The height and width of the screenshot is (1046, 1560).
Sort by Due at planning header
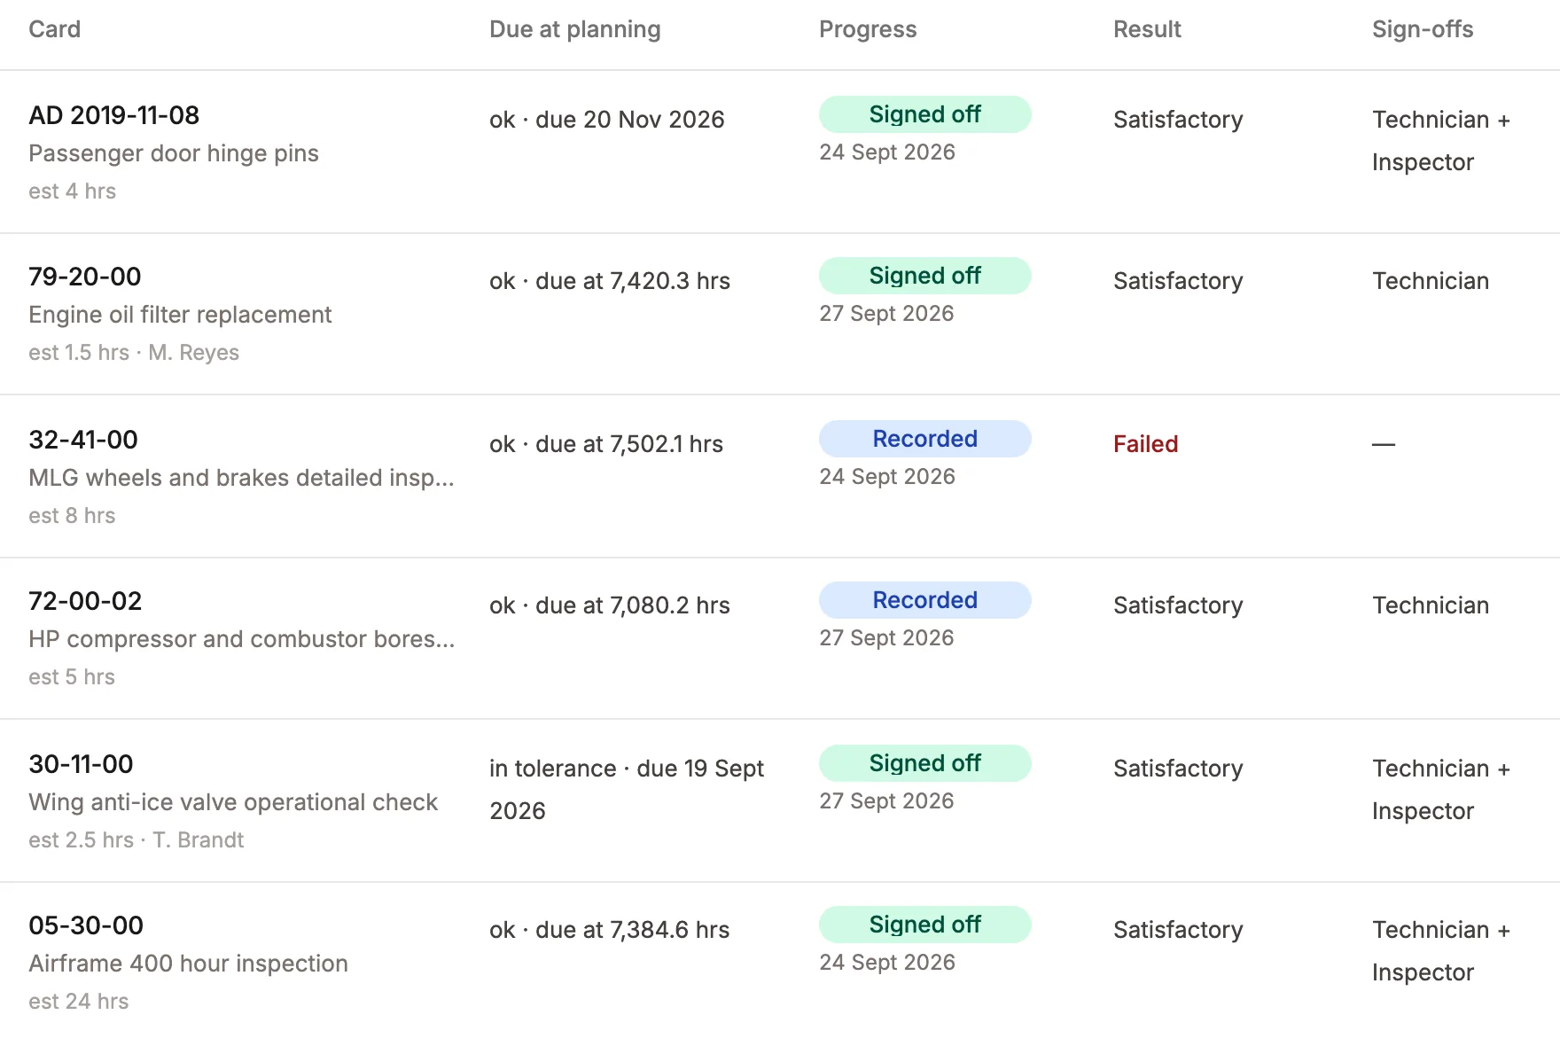click(574, 29)
